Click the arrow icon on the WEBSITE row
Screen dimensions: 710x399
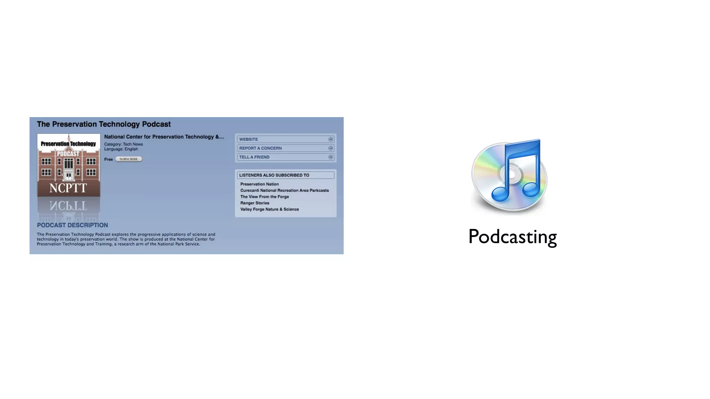[330, 139]
